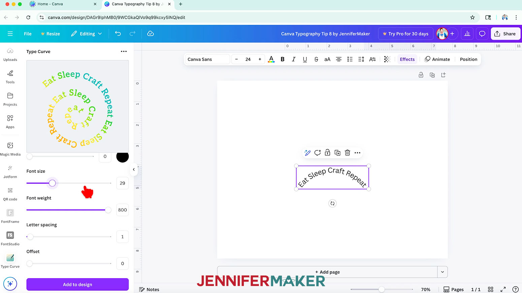Open the FontStudio app
Viewport: 522px width, 293px height.
click(10, 239)
